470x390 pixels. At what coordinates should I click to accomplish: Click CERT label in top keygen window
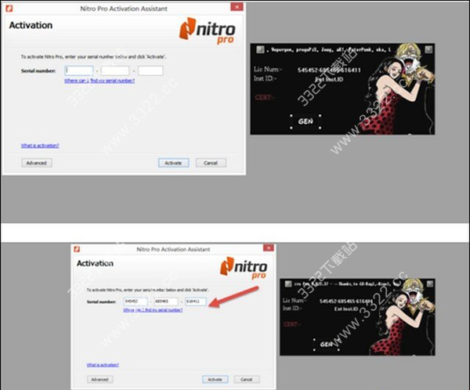[x=265, y=98]
